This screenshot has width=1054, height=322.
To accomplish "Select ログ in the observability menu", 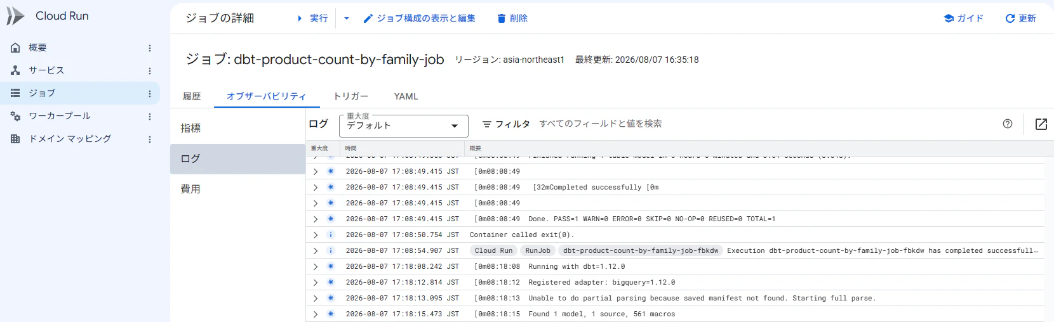I will click(237, 158).
